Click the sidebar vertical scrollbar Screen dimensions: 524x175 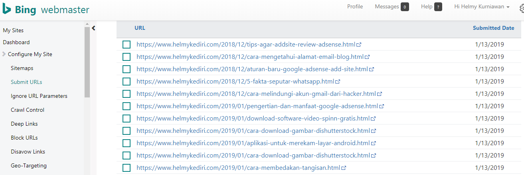pos(87,63)
